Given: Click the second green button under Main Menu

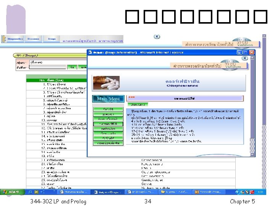Looking at the screenshot, I should 108,114.
